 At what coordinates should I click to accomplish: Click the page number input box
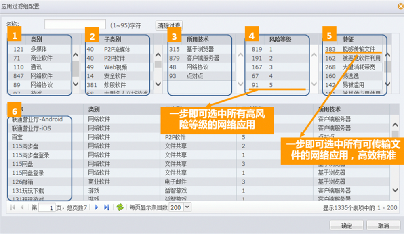tap(46, 208)
